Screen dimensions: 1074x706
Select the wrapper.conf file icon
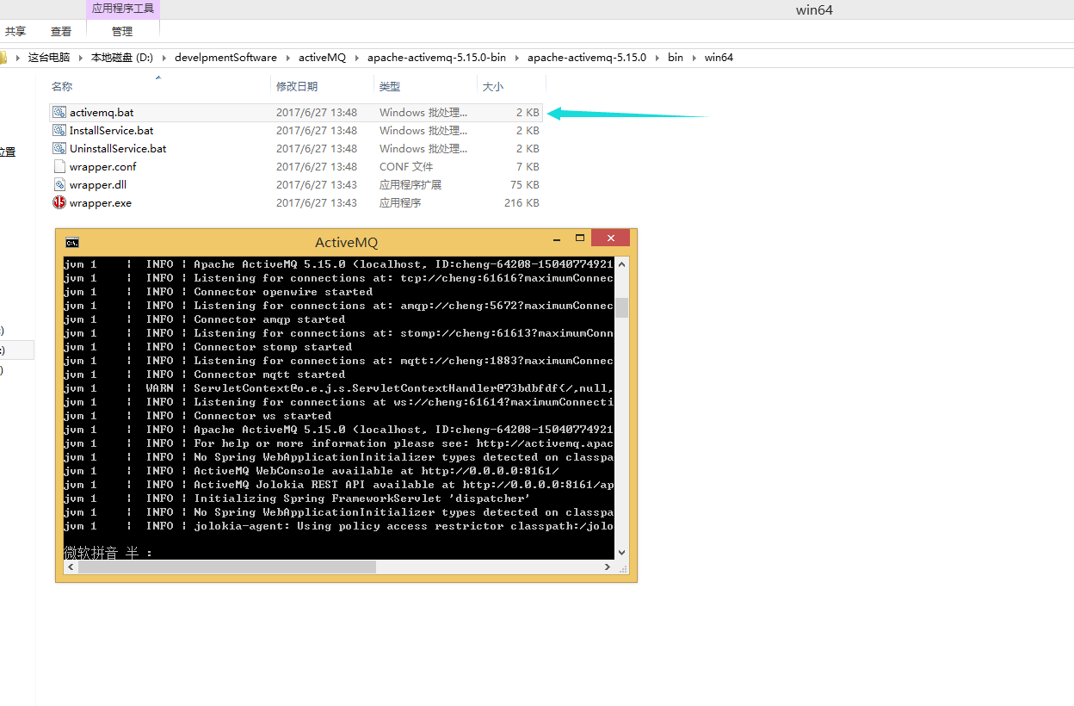59,166
